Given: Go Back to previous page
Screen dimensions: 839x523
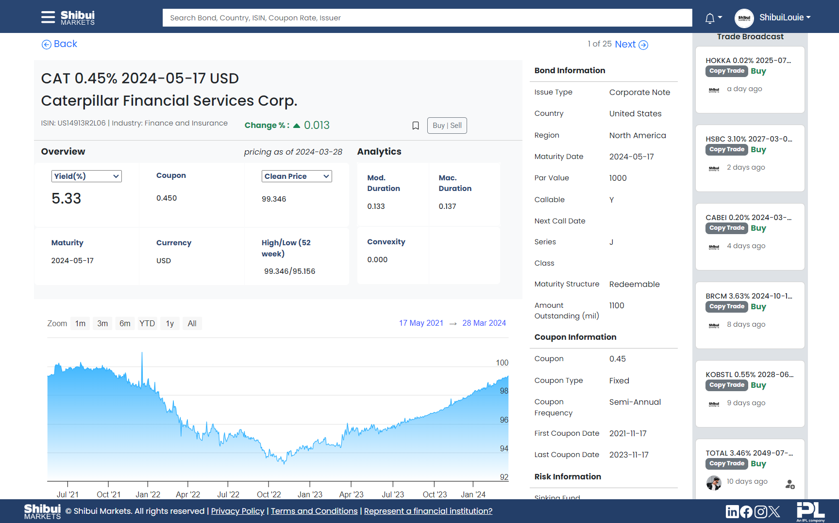Looking at the screenshot, I should coord(59,44).
